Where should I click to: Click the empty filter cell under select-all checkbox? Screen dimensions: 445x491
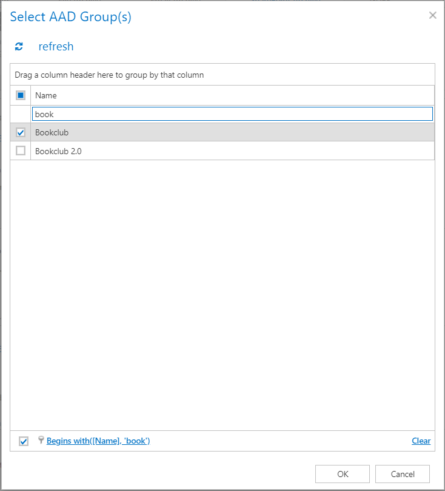click(x=21, y=114)
